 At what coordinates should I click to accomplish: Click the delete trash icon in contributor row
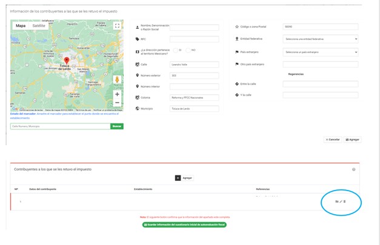345,201
